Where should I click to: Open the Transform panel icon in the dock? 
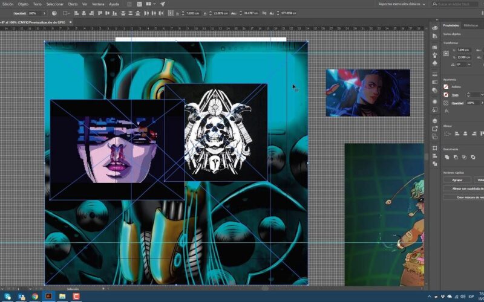click(435, 148)
